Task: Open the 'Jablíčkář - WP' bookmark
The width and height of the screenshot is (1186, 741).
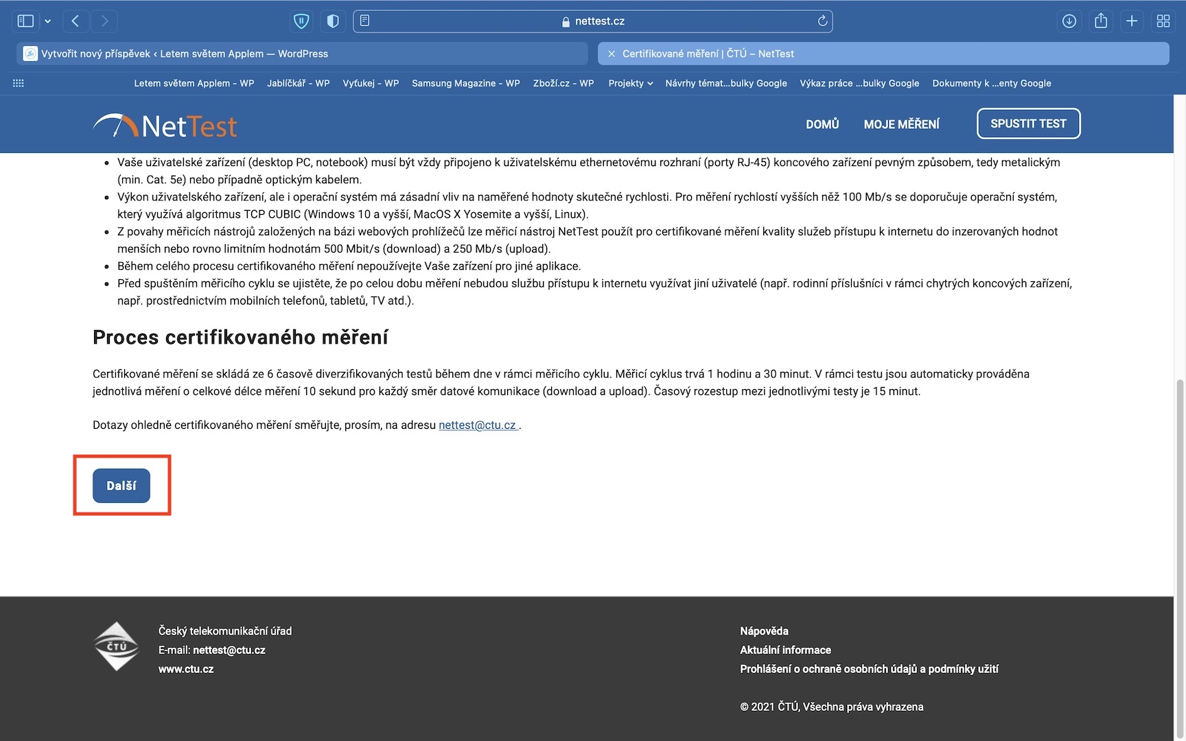Action: (x=298, y=83)
